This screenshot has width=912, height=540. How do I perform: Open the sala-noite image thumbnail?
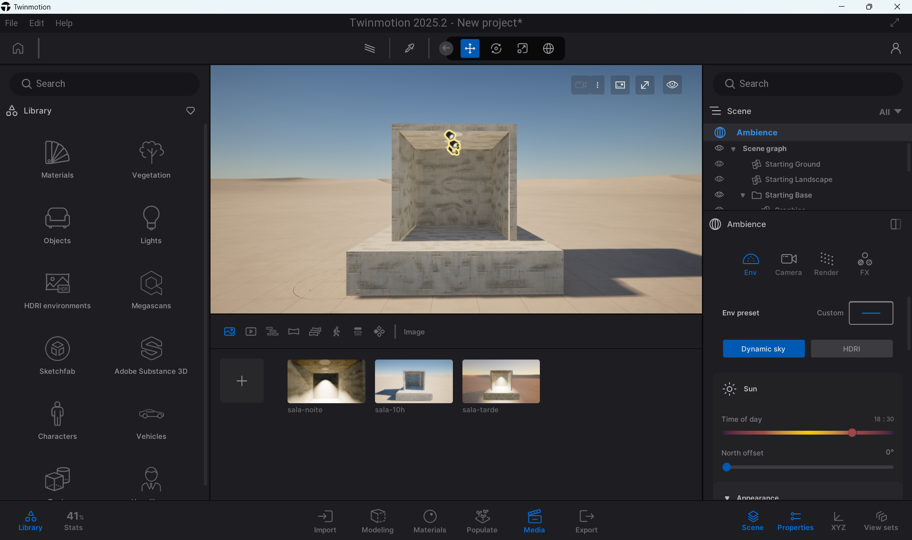[326, 381]
